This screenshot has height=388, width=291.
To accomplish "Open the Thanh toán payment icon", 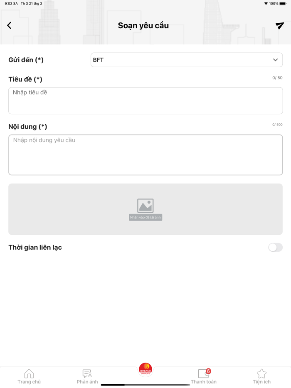I will 203,373.
